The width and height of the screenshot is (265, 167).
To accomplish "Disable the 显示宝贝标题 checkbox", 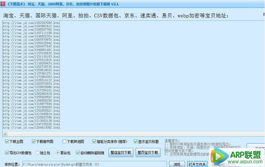I will (136, 142).
